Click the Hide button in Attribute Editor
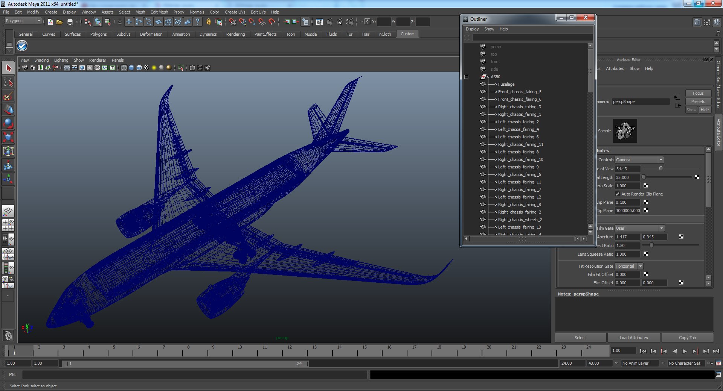723x391 pixels. [705, 110]
